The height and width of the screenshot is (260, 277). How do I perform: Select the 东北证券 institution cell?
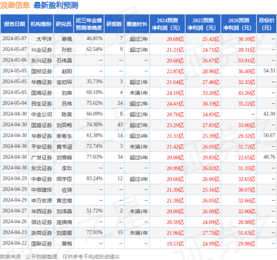pyautogui.click(x=42, y=168)
